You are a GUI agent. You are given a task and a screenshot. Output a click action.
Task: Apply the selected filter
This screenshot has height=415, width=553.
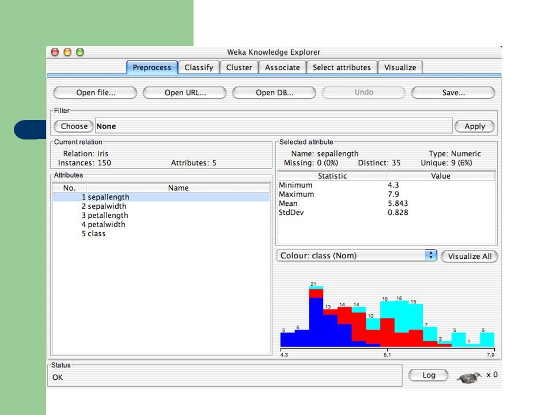pyautogui.click(x=475, y=126)
